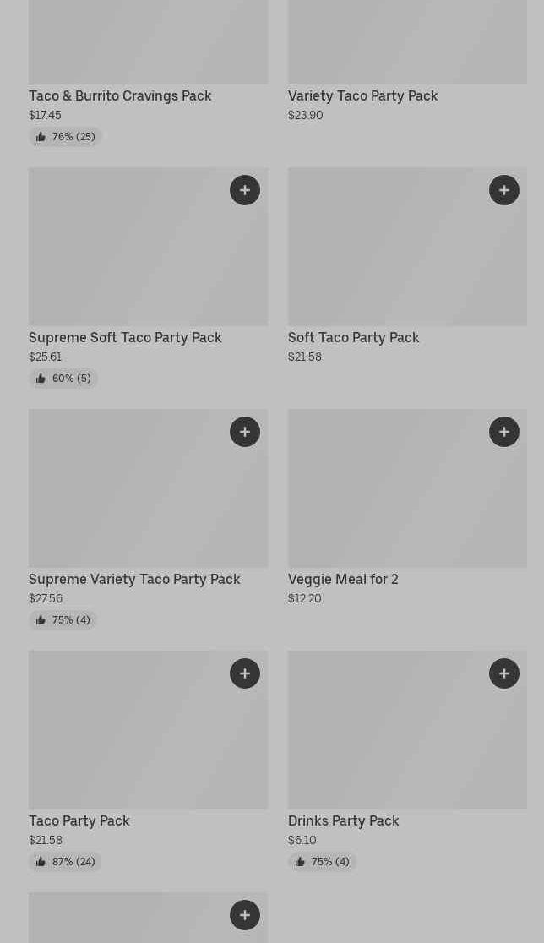
Task: Add Supreme Soft Taco Party Pack to cart
Action: click(x=245, y=190)
